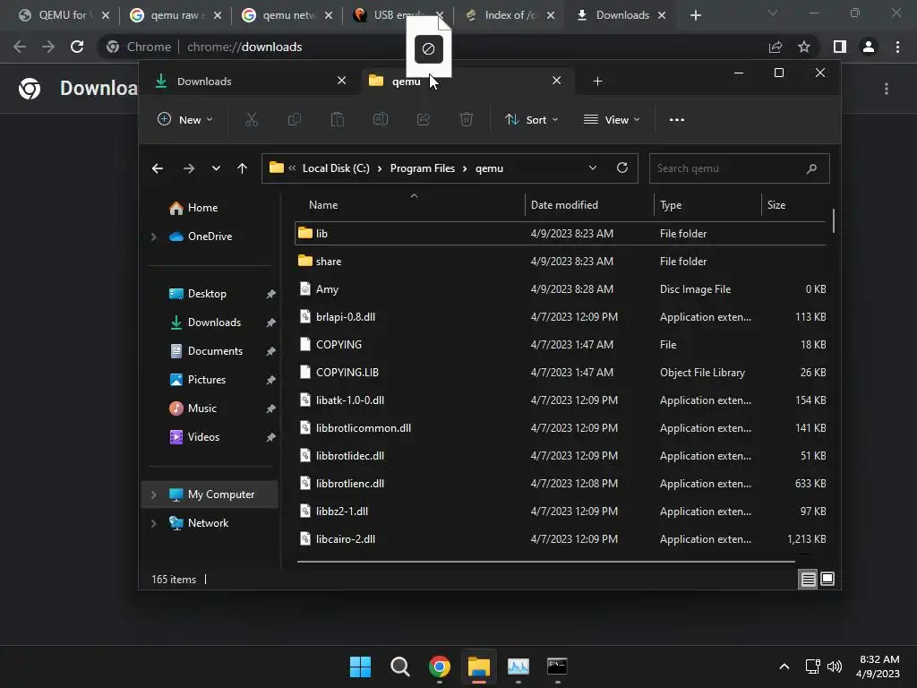Sort by the Type column header
917x688 pixels.
click(707, 205)
